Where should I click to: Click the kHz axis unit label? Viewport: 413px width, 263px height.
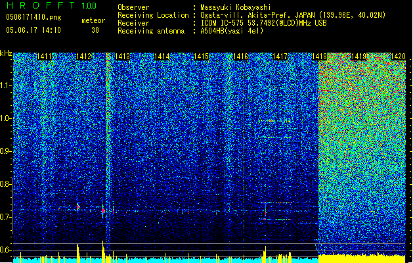6,53
